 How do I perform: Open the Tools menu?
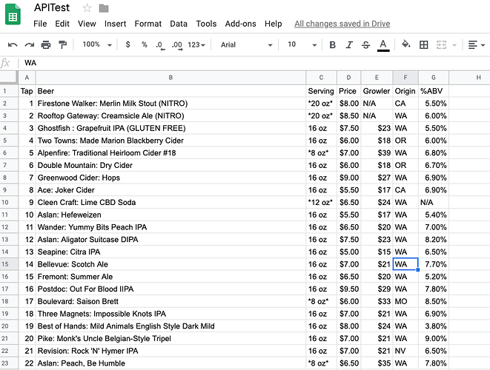(x=206, y=24)
